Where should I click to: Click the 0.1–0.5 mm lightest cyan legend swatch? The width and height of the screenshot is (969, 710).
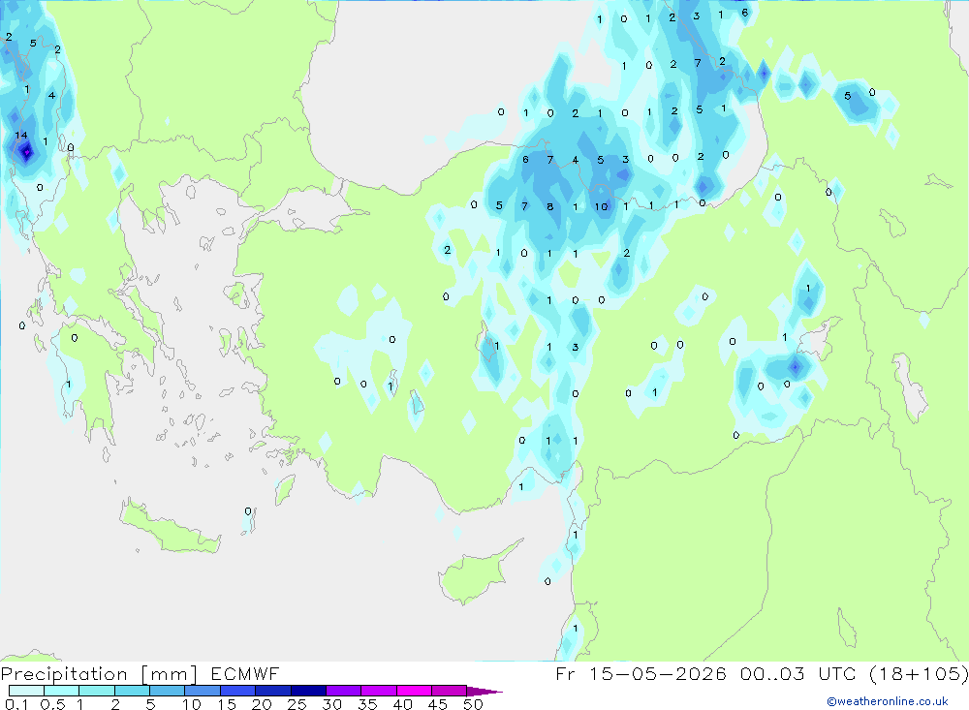pos(26,691)
